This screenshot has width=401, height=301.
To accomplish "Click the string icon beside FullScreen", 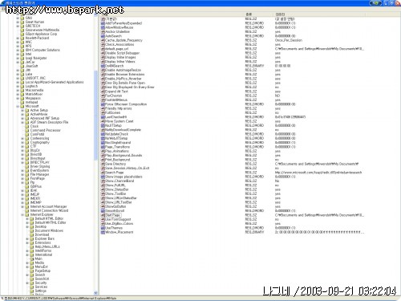I will pos(103,112).
